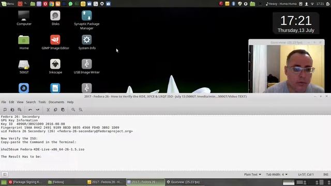Click the open file toolbar icon
The height and width of the screenshot is (186, 331).
(x=12, y=110)
